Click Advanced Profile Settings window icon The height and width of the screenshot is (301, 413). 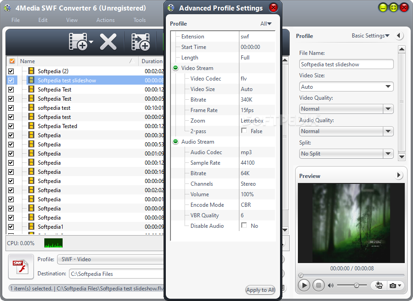pos(171,8)
